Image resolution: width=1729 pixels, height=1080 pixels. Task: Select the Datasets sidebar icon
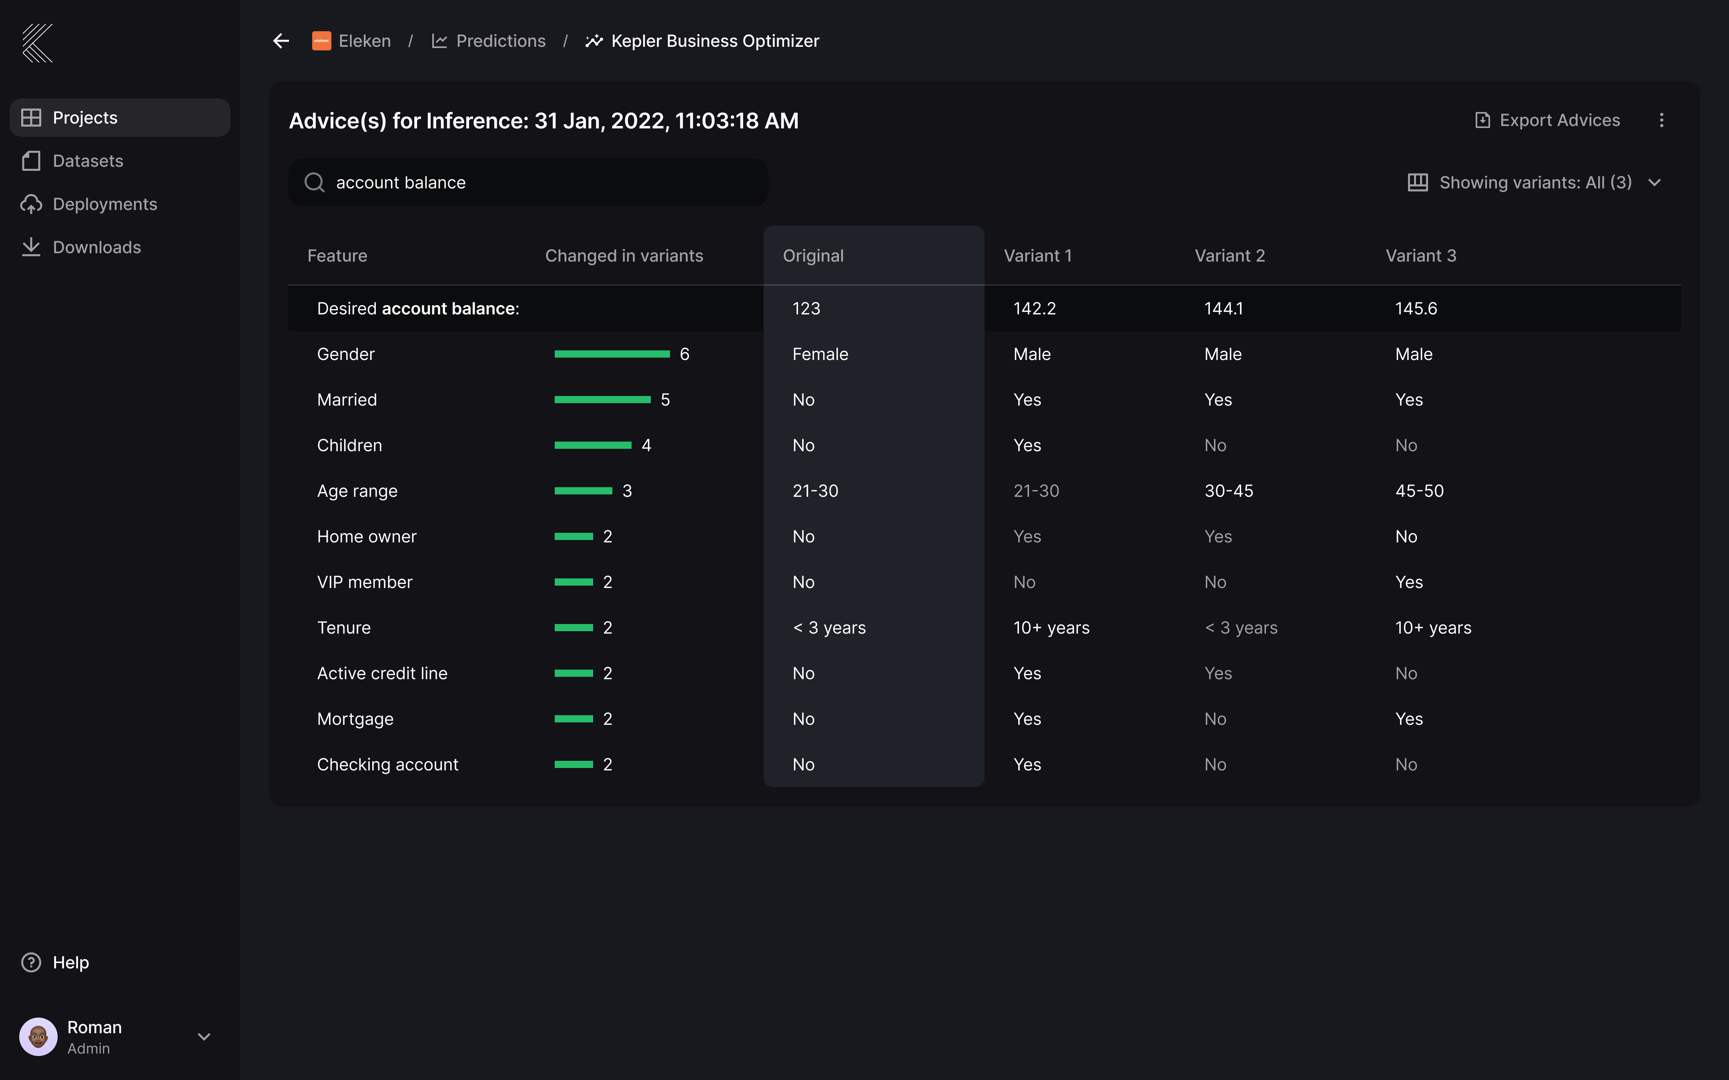[x=32, y=161]
